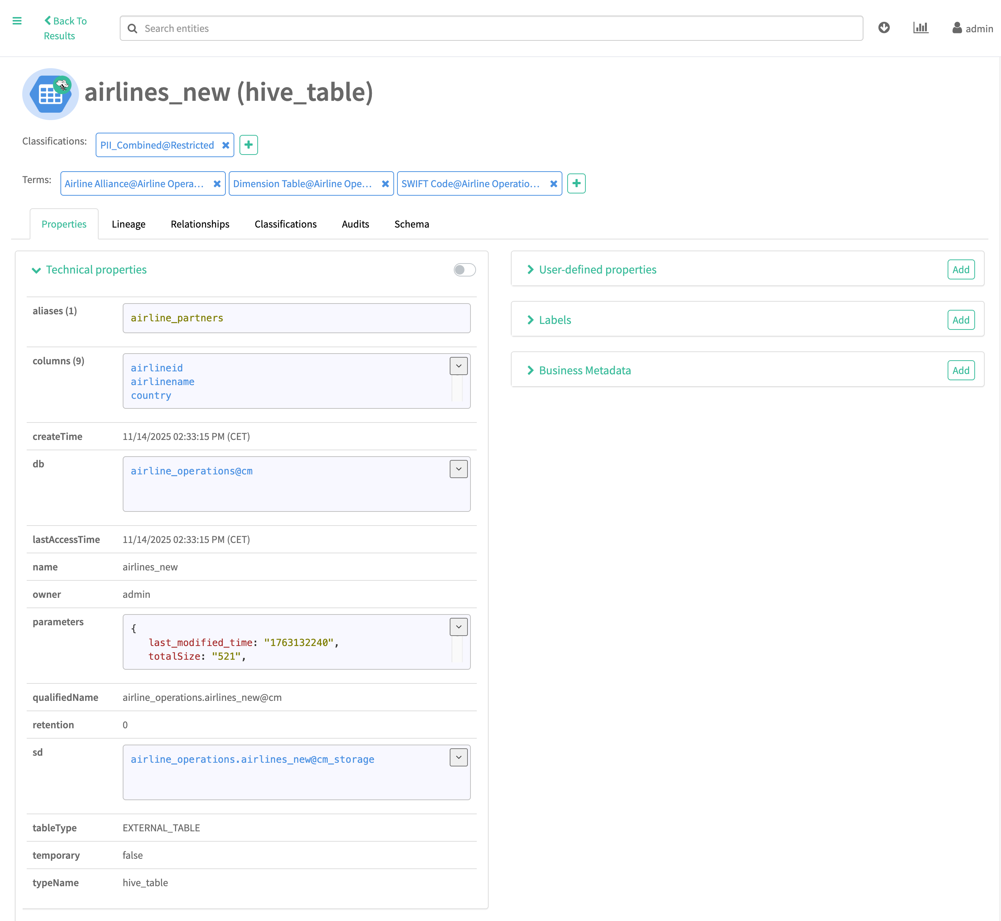Toggle the Technical properties switch
1001x921 pixels.
tap(464, 269)
